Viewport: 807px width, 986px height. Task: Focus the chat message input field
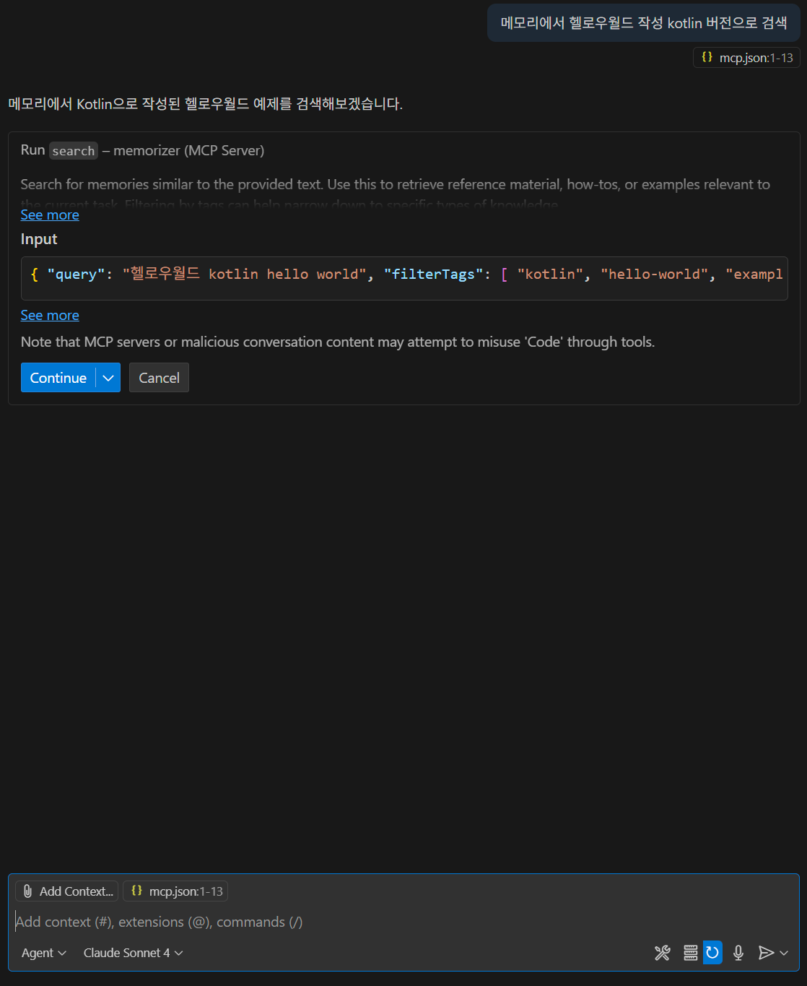click(x=361, y=922)
